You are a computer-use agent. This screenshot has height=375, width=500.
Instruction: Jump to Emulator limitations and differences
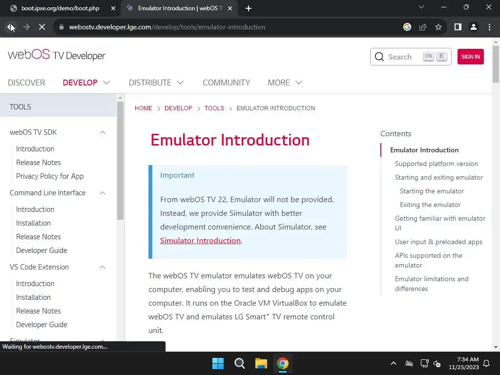[x=432, y=284]
